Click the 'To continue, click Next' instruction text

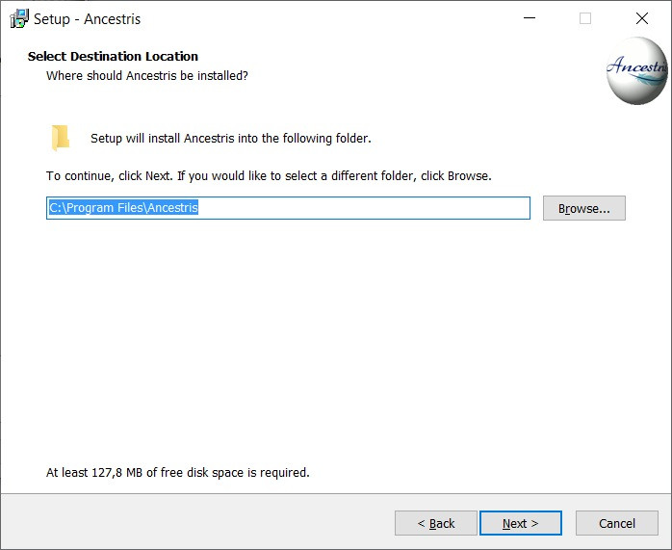point(269,175)
